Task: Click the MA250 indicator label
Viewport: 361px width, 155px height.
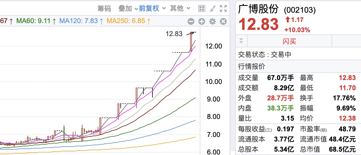Action: point(128,21)
